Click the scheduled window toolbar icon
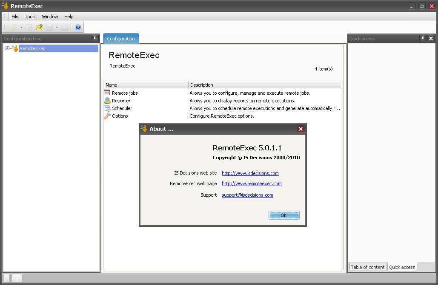438x285 pixels. coord(29,27)
